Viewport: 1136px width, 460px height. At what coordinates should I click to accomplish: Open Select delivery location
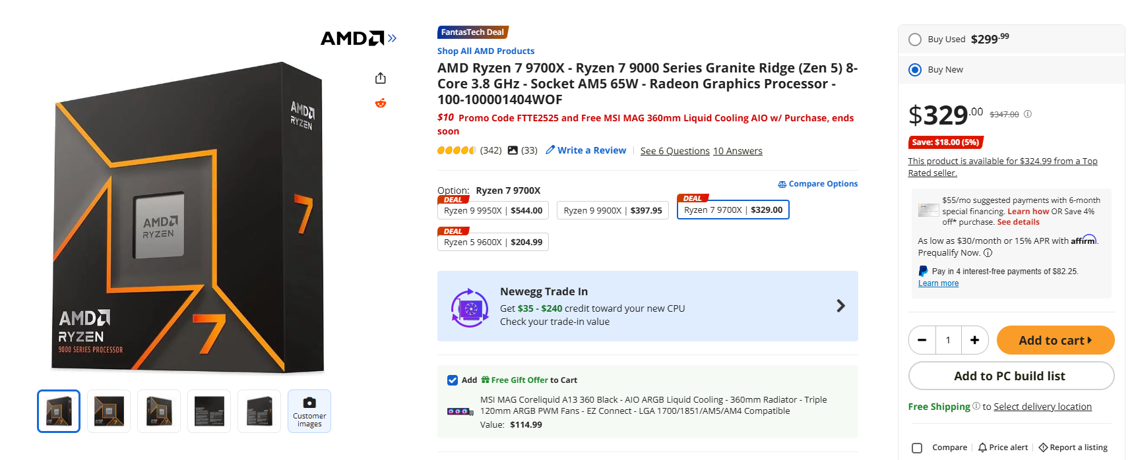(1043, 407)
